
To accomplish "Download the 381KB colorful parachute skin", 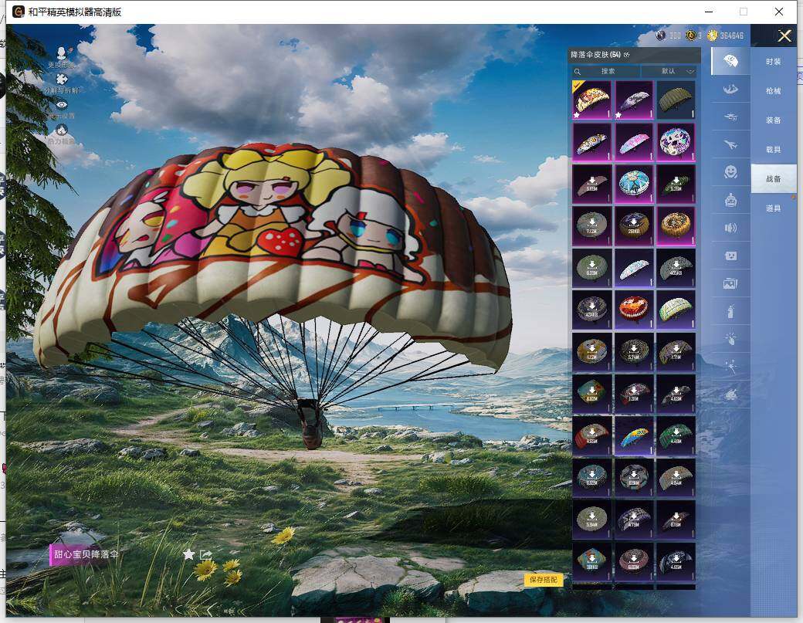I will tap(592, 561).
